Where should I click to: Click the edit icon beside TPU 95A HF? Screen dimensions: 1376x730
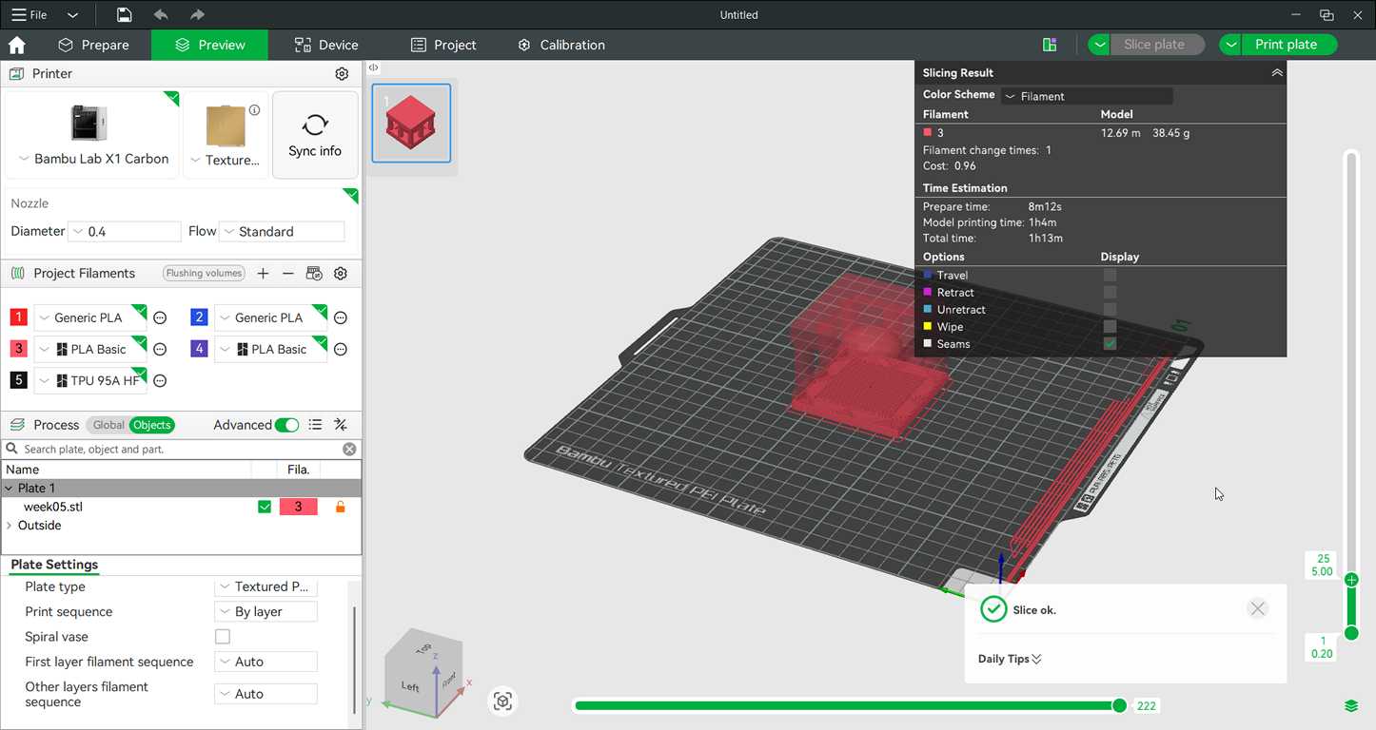click(160, 381)
